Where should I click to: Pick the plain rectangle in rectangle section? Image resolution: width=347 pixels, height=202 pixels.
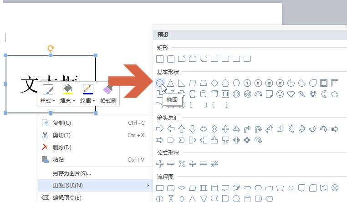(160, 59)
